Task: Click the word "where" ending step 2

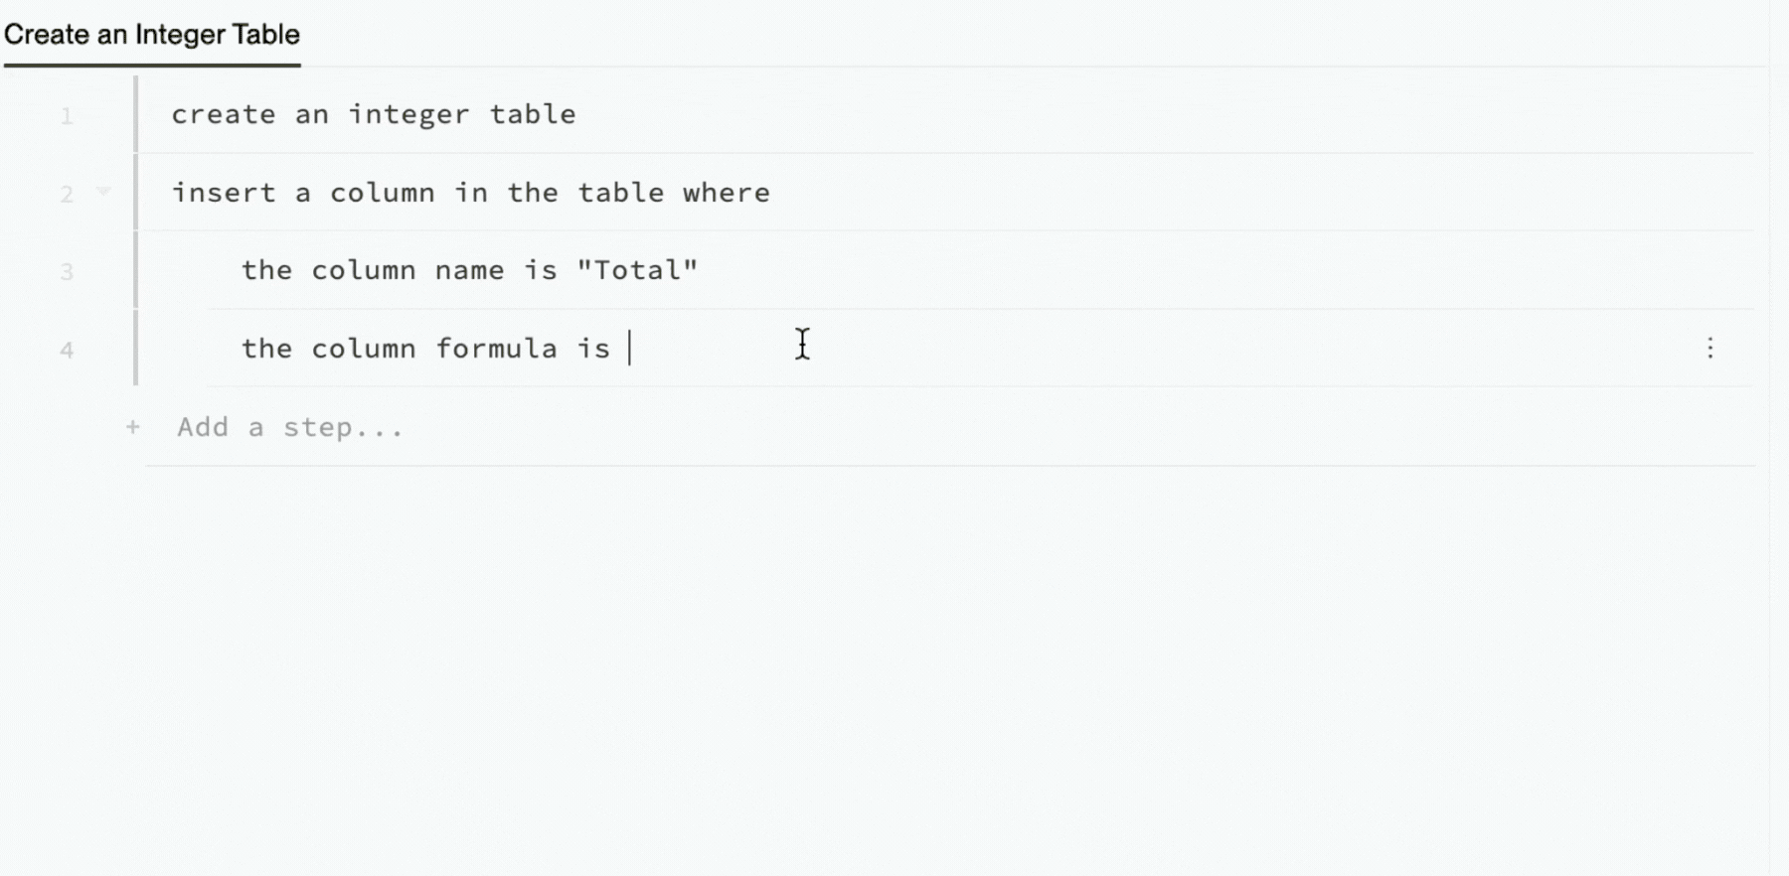Action: point(727,193)
